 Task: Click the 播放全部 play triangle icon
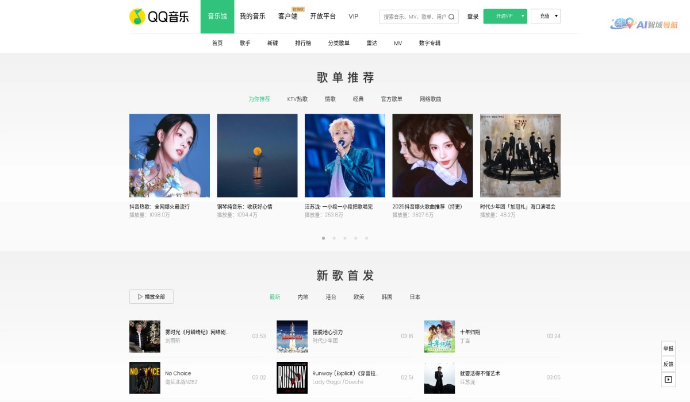coord(140,296)
